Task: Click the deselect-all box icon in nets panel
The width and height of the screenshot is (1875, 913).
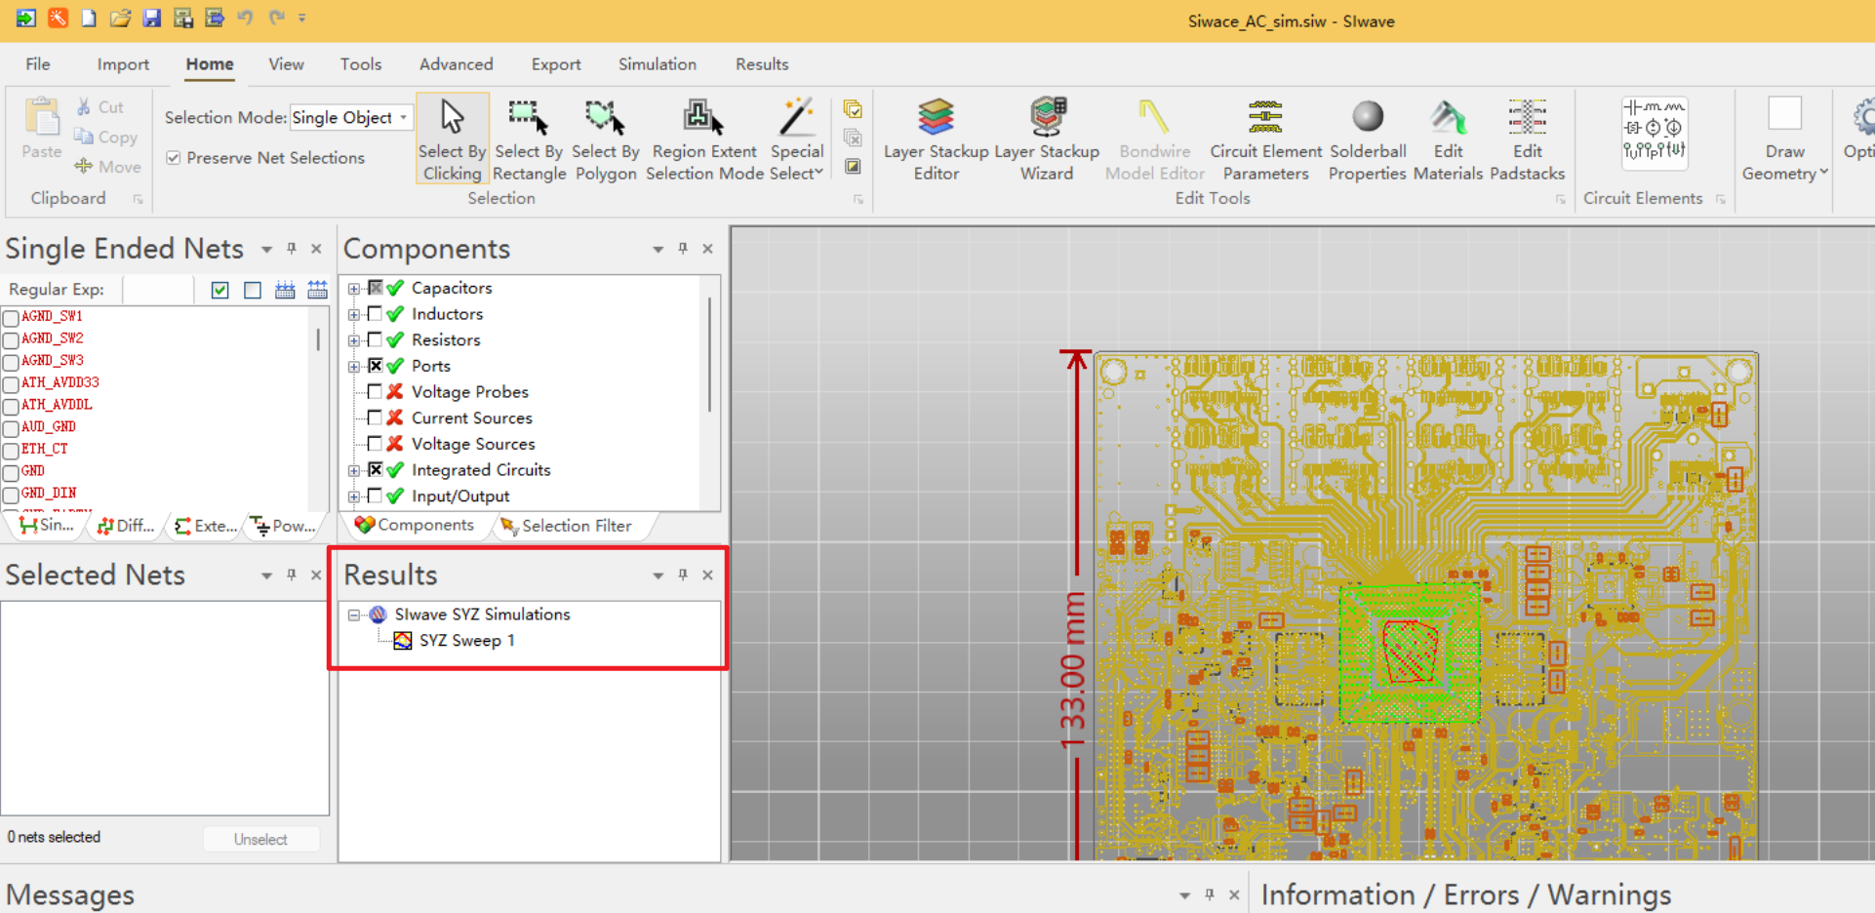Action: pos(253,290)
